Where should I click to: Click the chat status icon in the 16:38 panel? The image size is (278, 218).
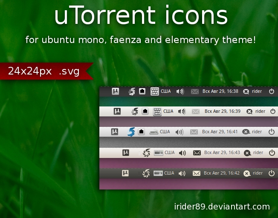coord(246,92)
